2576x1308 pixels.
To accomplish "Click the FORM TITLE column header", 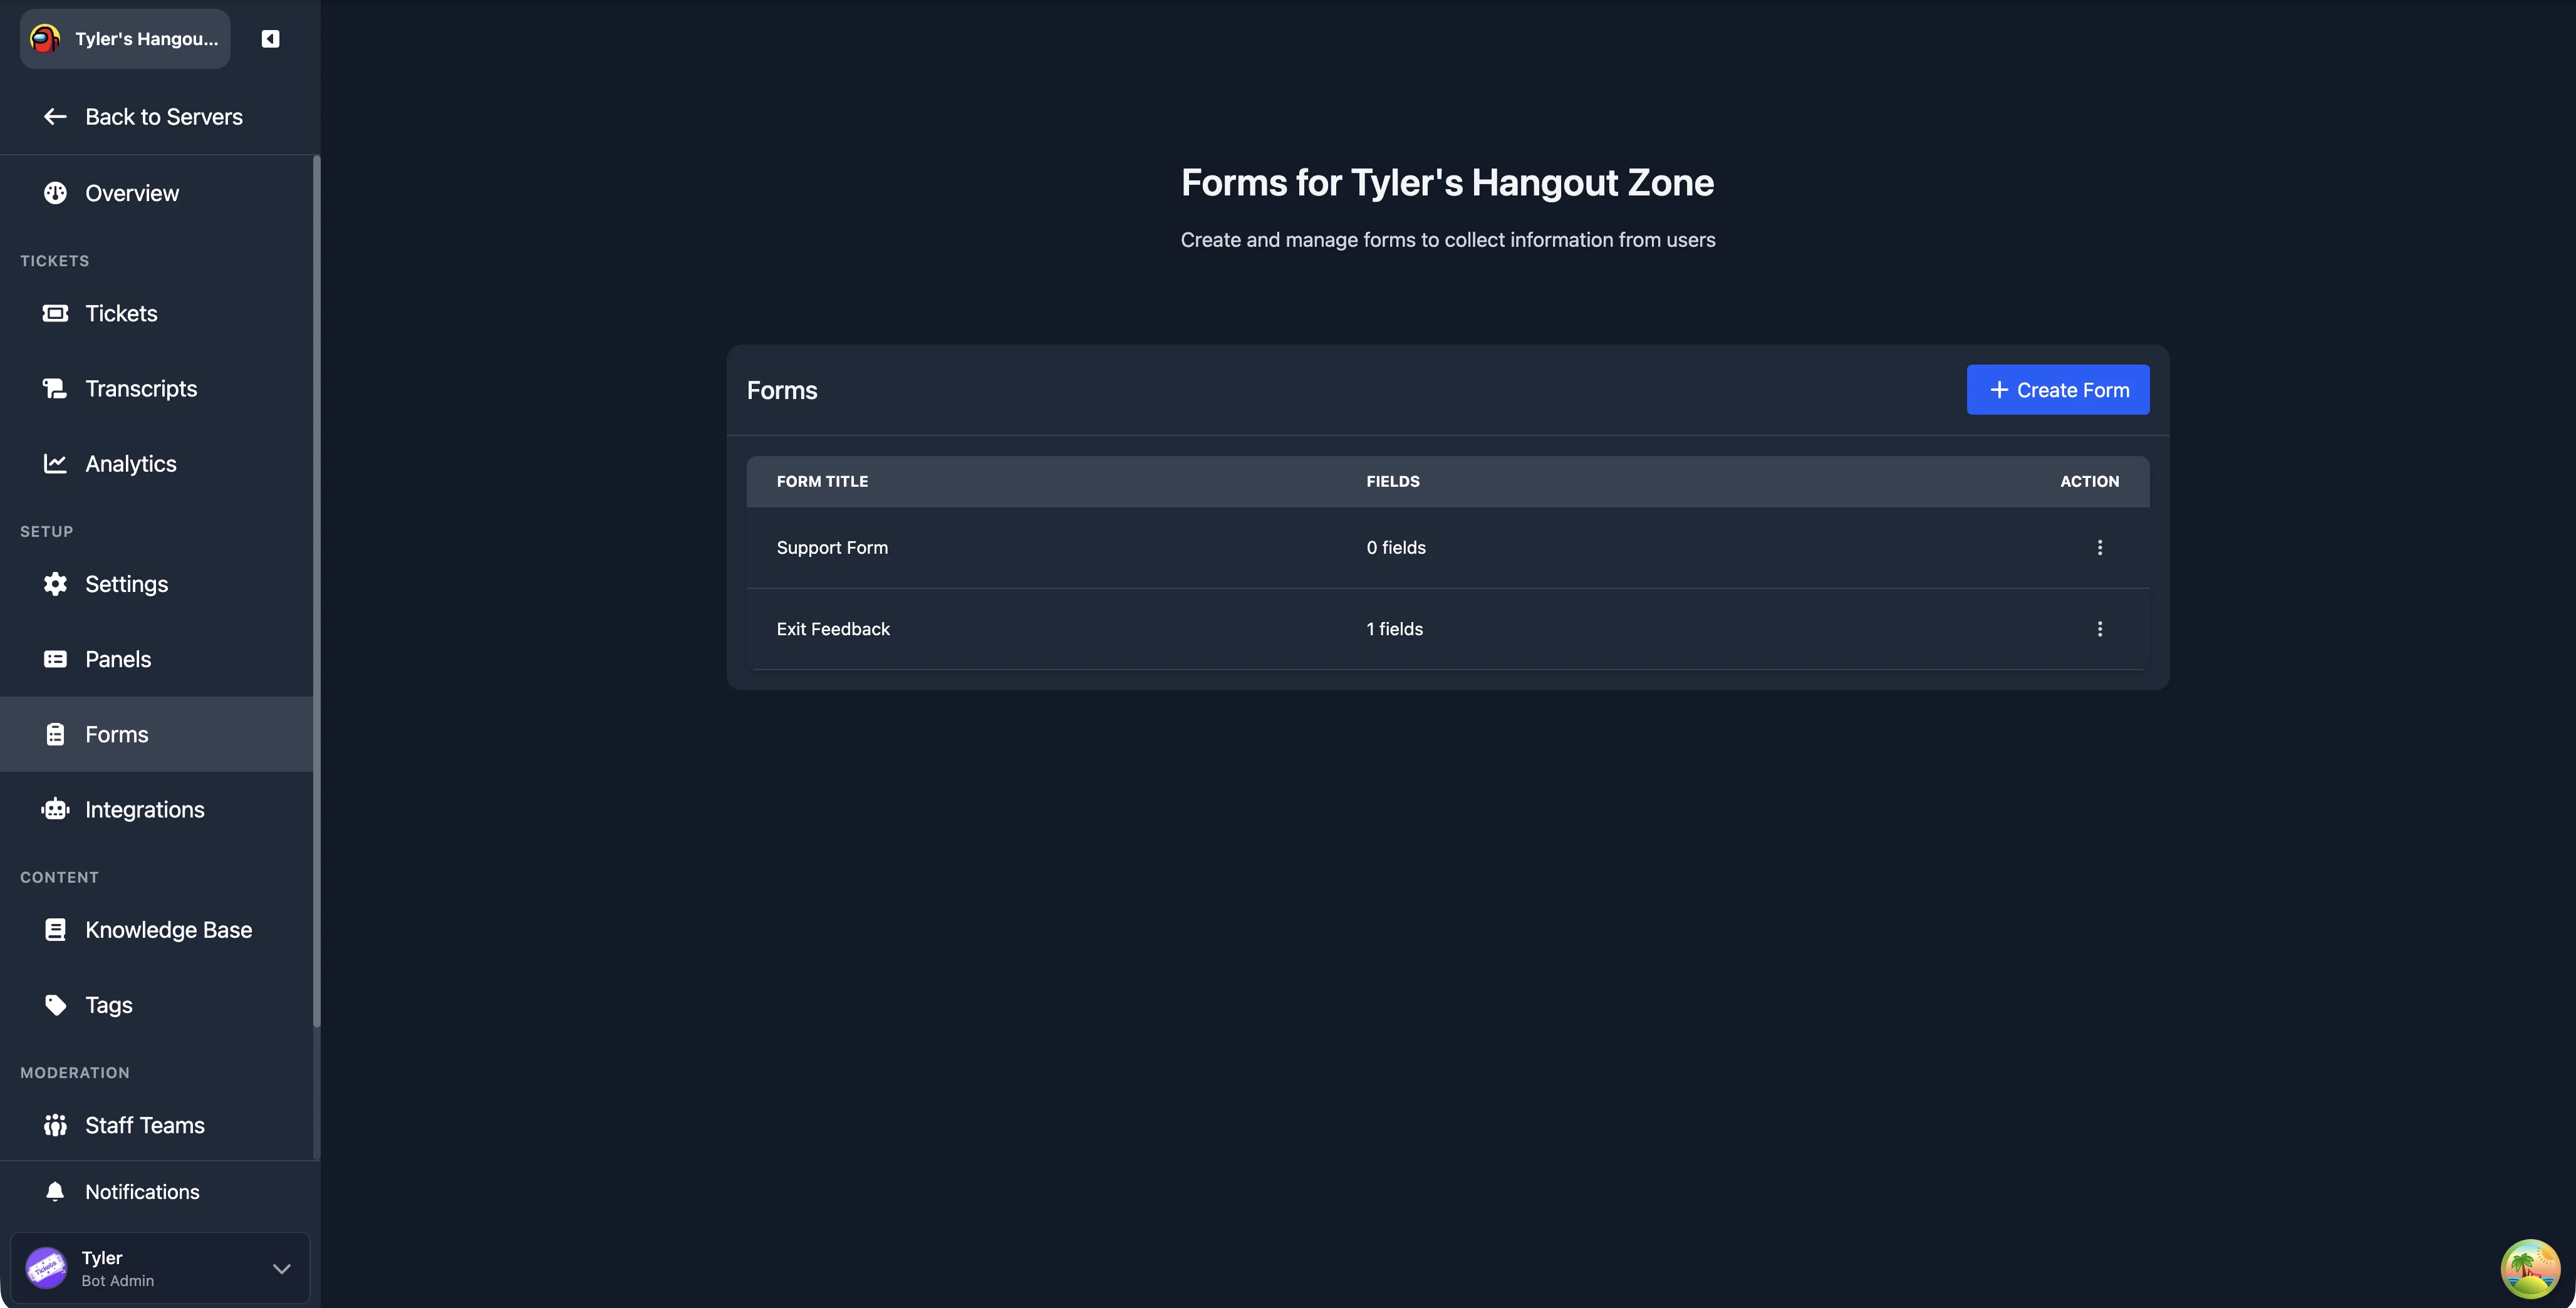I will [x=822, y=482].
